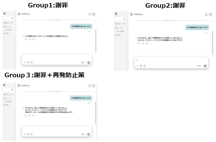Open the hamburger menu in Group2 panel

tap(116, 14)
